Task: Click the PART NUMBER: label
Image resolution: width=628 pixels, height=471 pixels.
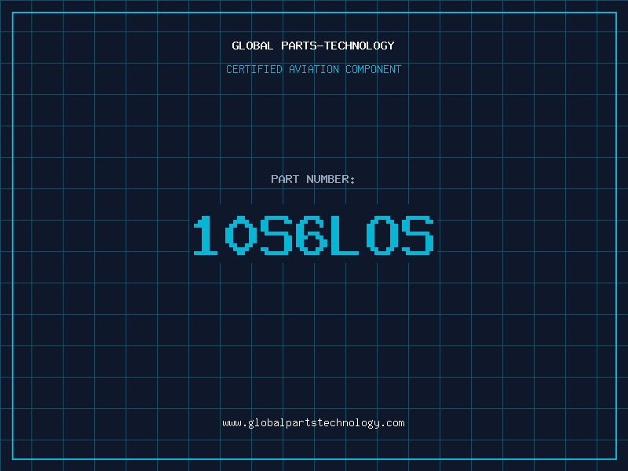Action: point(312,179)
